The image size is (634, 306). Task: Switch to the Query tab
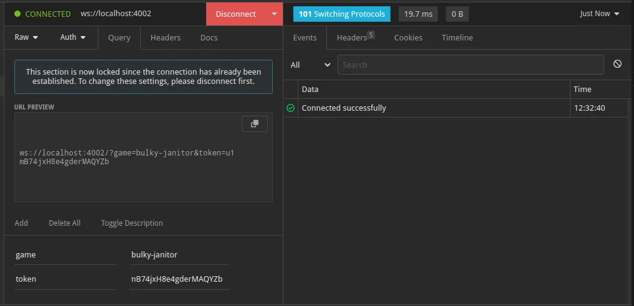119,37
